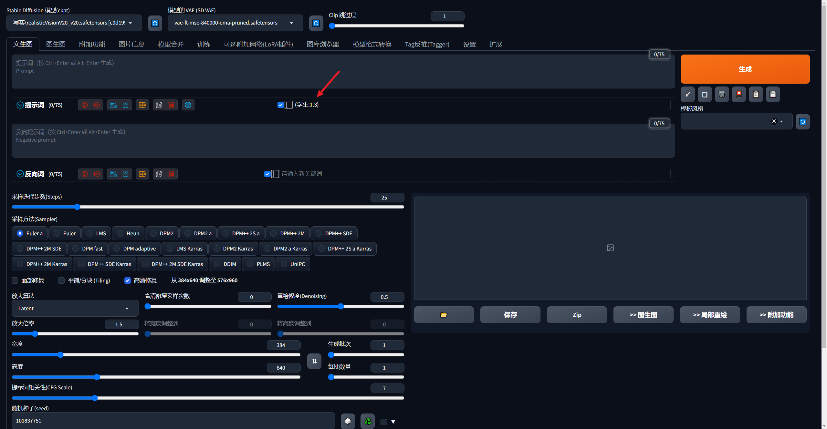Image resolution: width=827 pixels, height=429 pixels.
Task: Click the red trash icon in 提示词 row
Action: [x=171, y=105]
